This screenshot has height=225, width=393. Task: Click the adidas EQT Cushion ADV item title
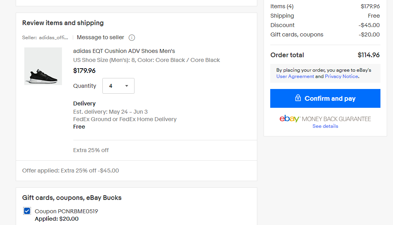click(124, 51)
